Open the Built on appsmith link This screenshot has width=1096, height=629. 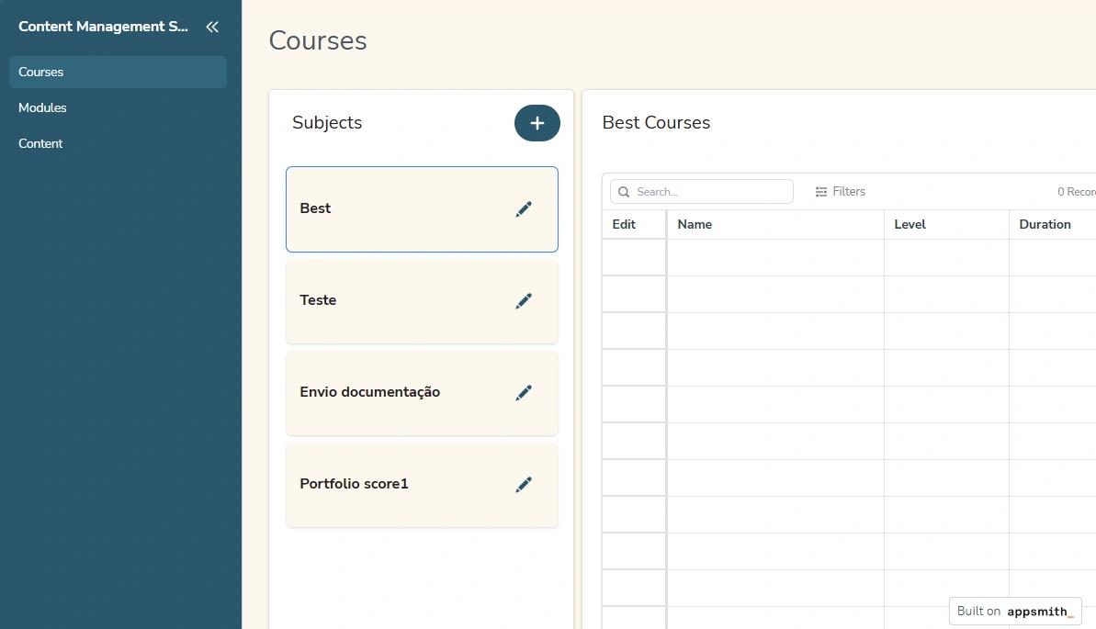pos(1015,611)
